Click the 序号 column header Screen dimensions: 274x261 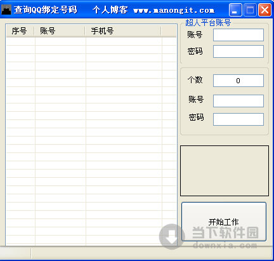20,31
